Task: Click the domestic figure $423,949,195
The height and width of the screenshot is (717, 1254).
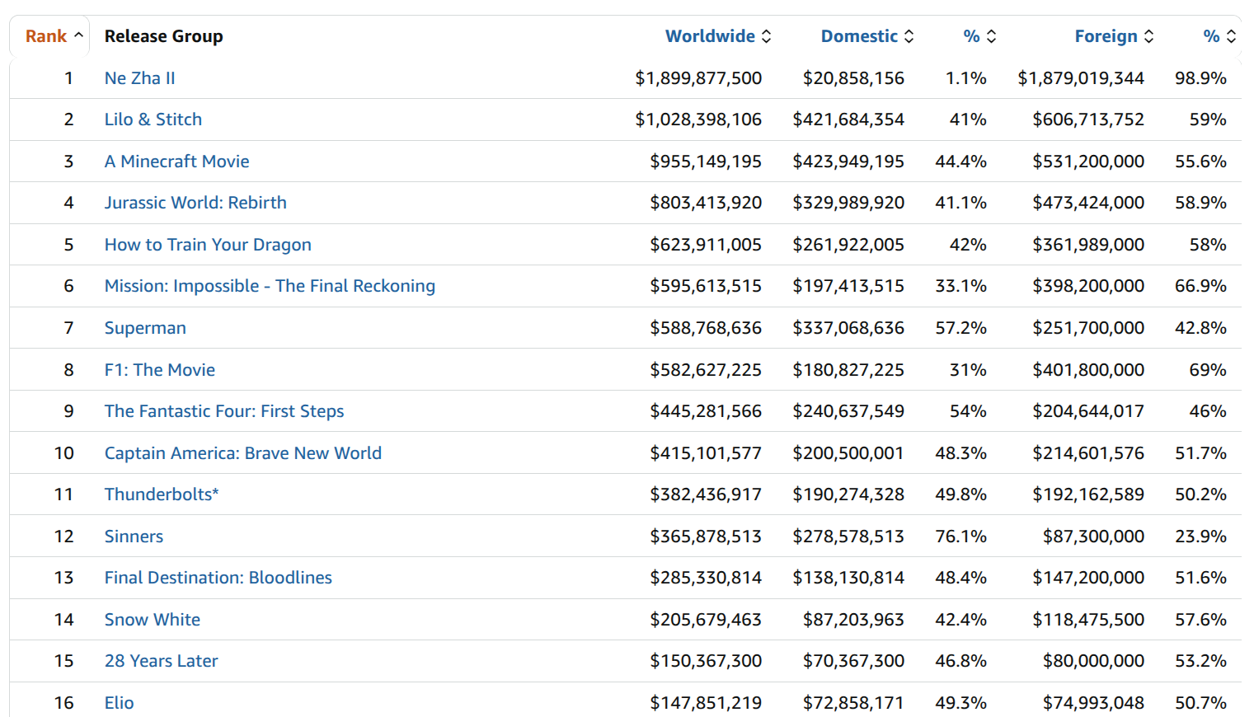Action: tap(848, 162)
